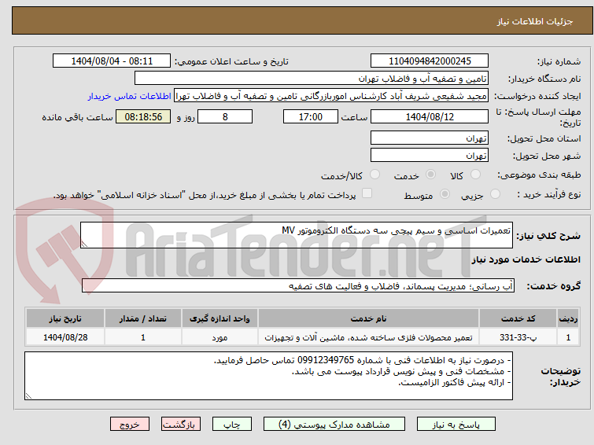Click the row number cell 1

tap(568, 337)
